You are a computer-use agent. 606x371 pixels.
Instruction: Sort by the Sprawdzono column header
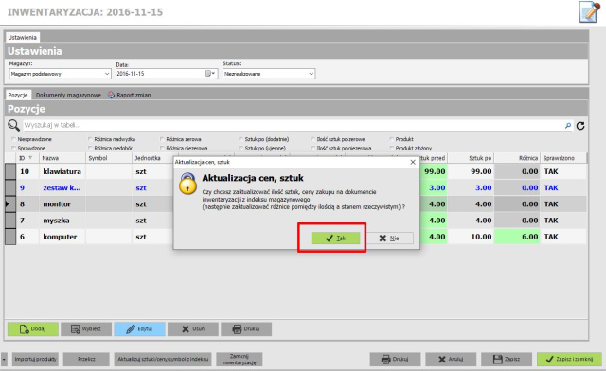(x=563, y=158)
